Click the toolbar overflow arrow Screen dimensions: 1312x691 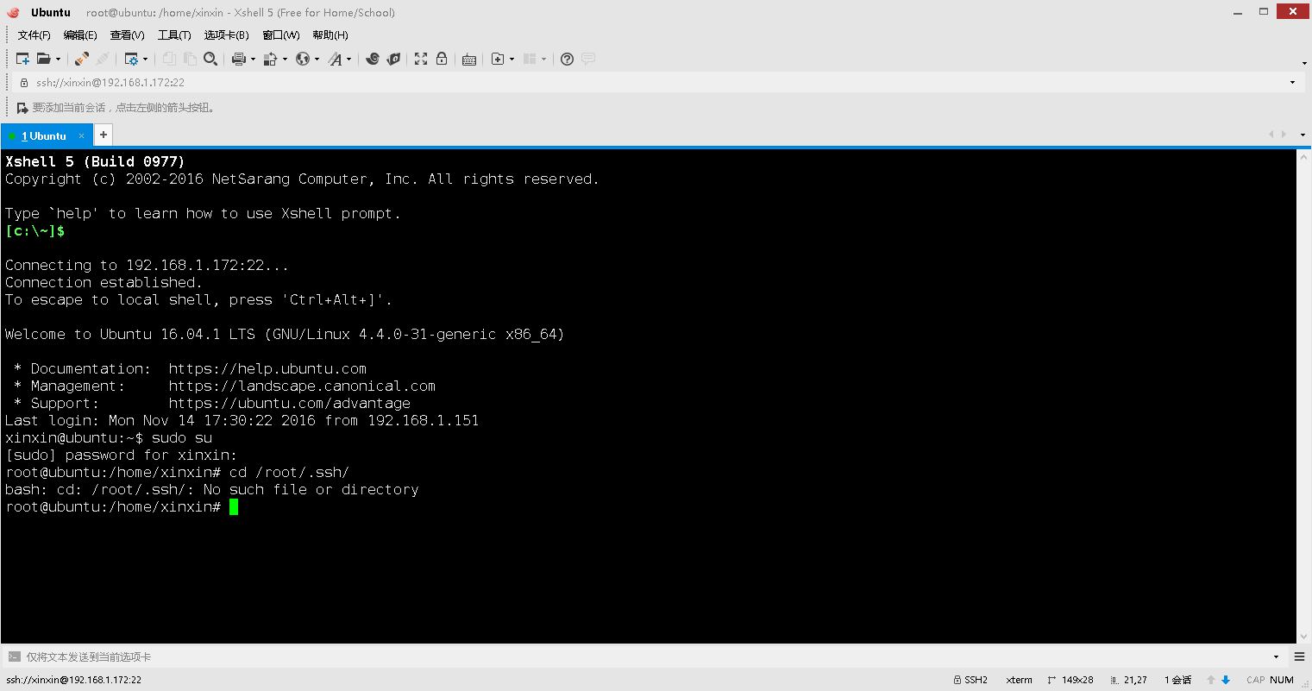pos(1304,63)
